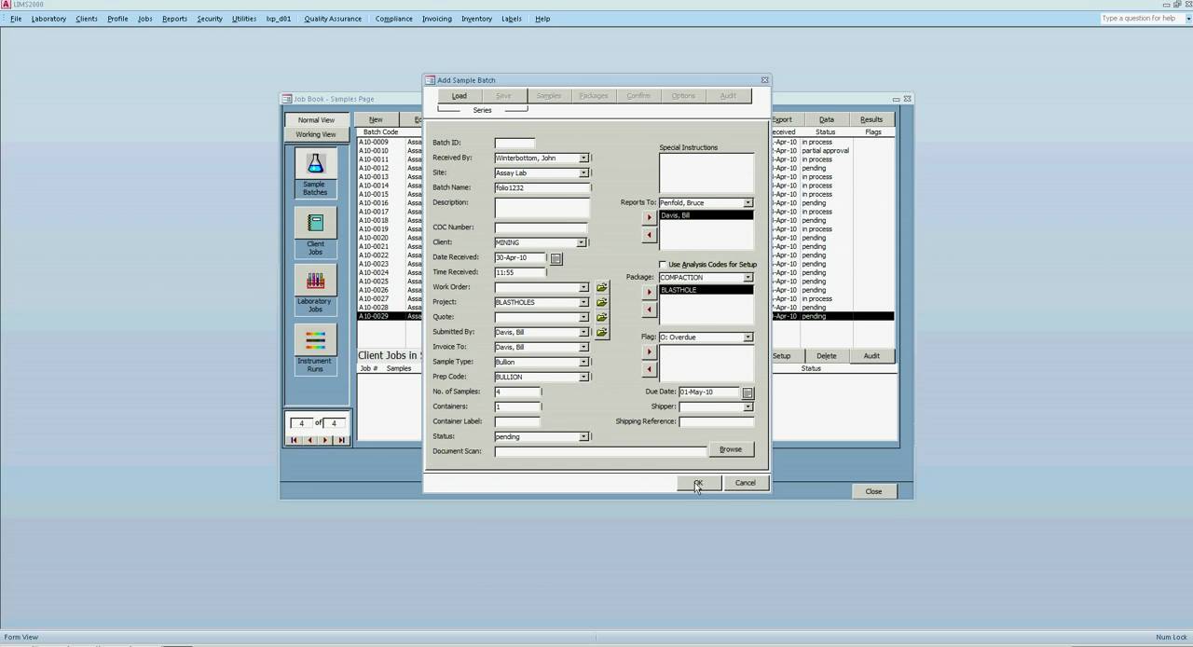Expand Package dropdown
Screen dimensions: 1193x647
tap(747, 277)
